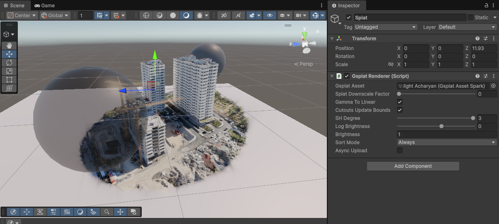The height and width of the screenshot is (224, 499).
Task: Click the grid hatch icon in bottom toolbar
Action: point(67,211)
